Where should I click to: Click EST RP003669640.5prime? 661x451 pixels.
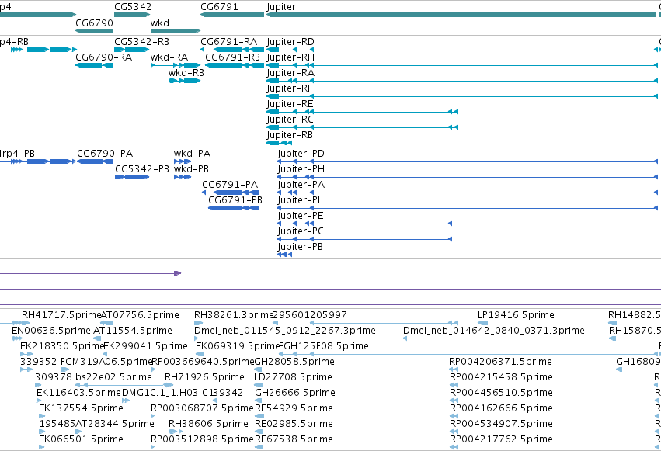coord(203,362)
